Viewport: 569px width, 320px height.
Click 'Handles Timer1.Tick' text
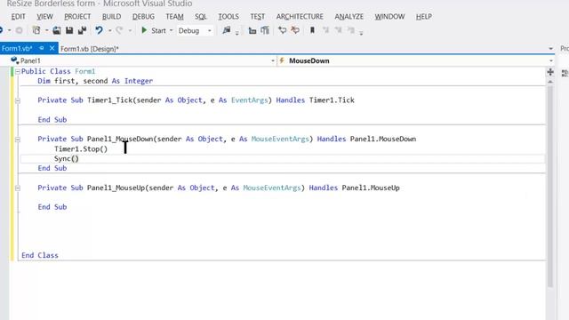[315, 100]
